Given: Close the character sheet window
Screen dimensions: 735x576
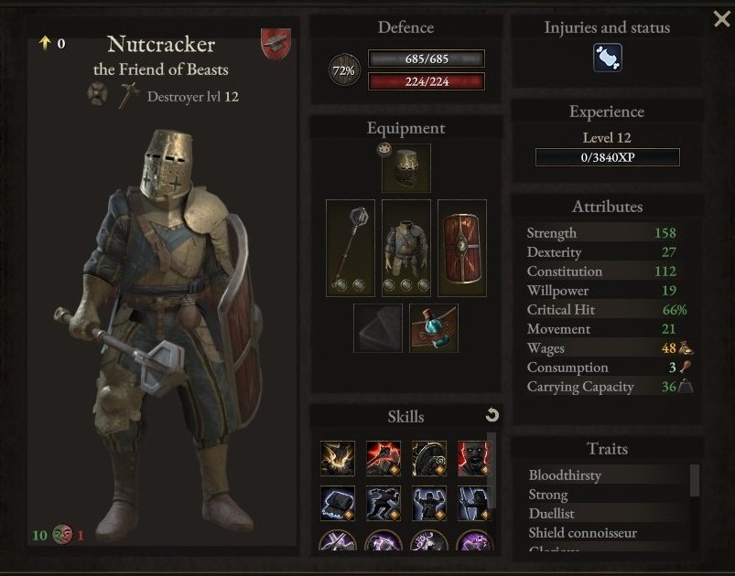Looking at the screenshot, I should pyautogui.click(x=722, y=19).
